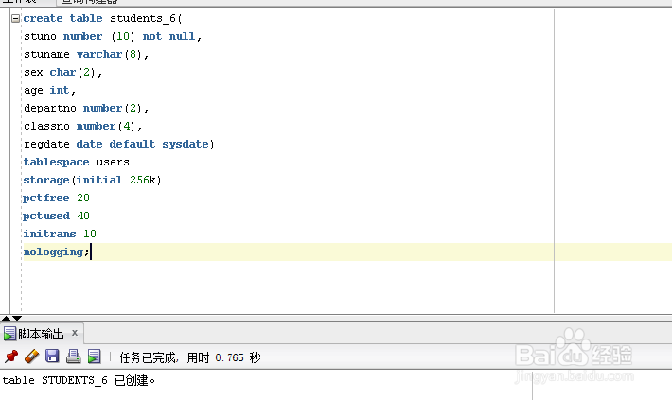
Task: Click the 'age int,' line
Action: 50,90
